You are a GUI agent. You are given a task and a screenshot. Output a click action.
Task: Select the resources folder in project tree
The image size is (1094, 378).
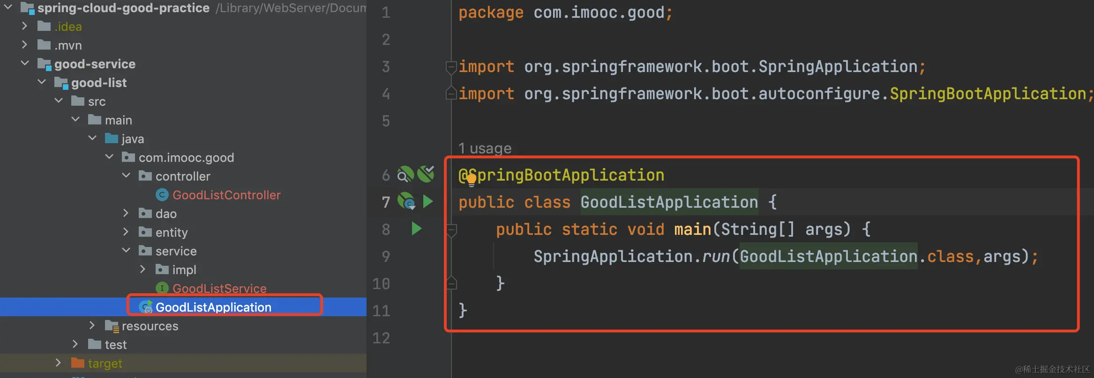coord(150,326)
